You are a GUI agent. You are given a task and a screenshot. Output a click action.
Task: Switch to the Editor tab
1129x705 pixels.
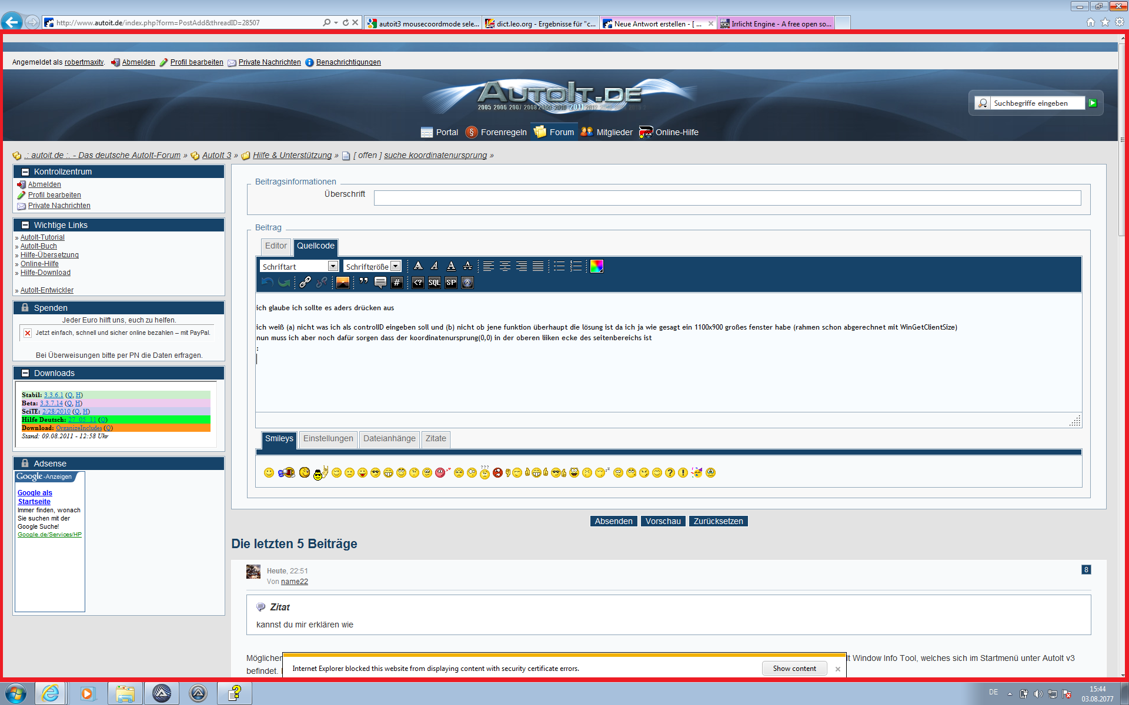(x=276, y=246)
